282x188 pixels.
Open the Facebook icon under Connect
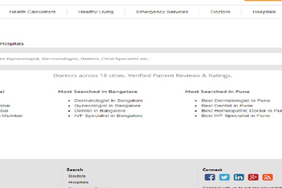click(210, 177)
